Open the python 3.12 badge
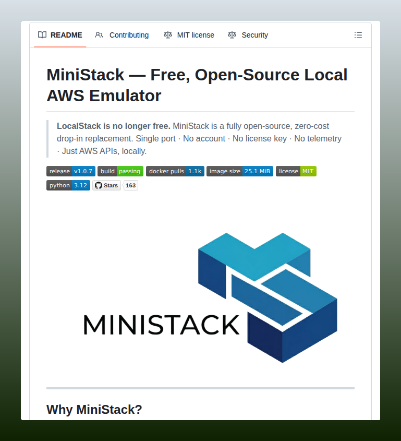 (68, 185)
